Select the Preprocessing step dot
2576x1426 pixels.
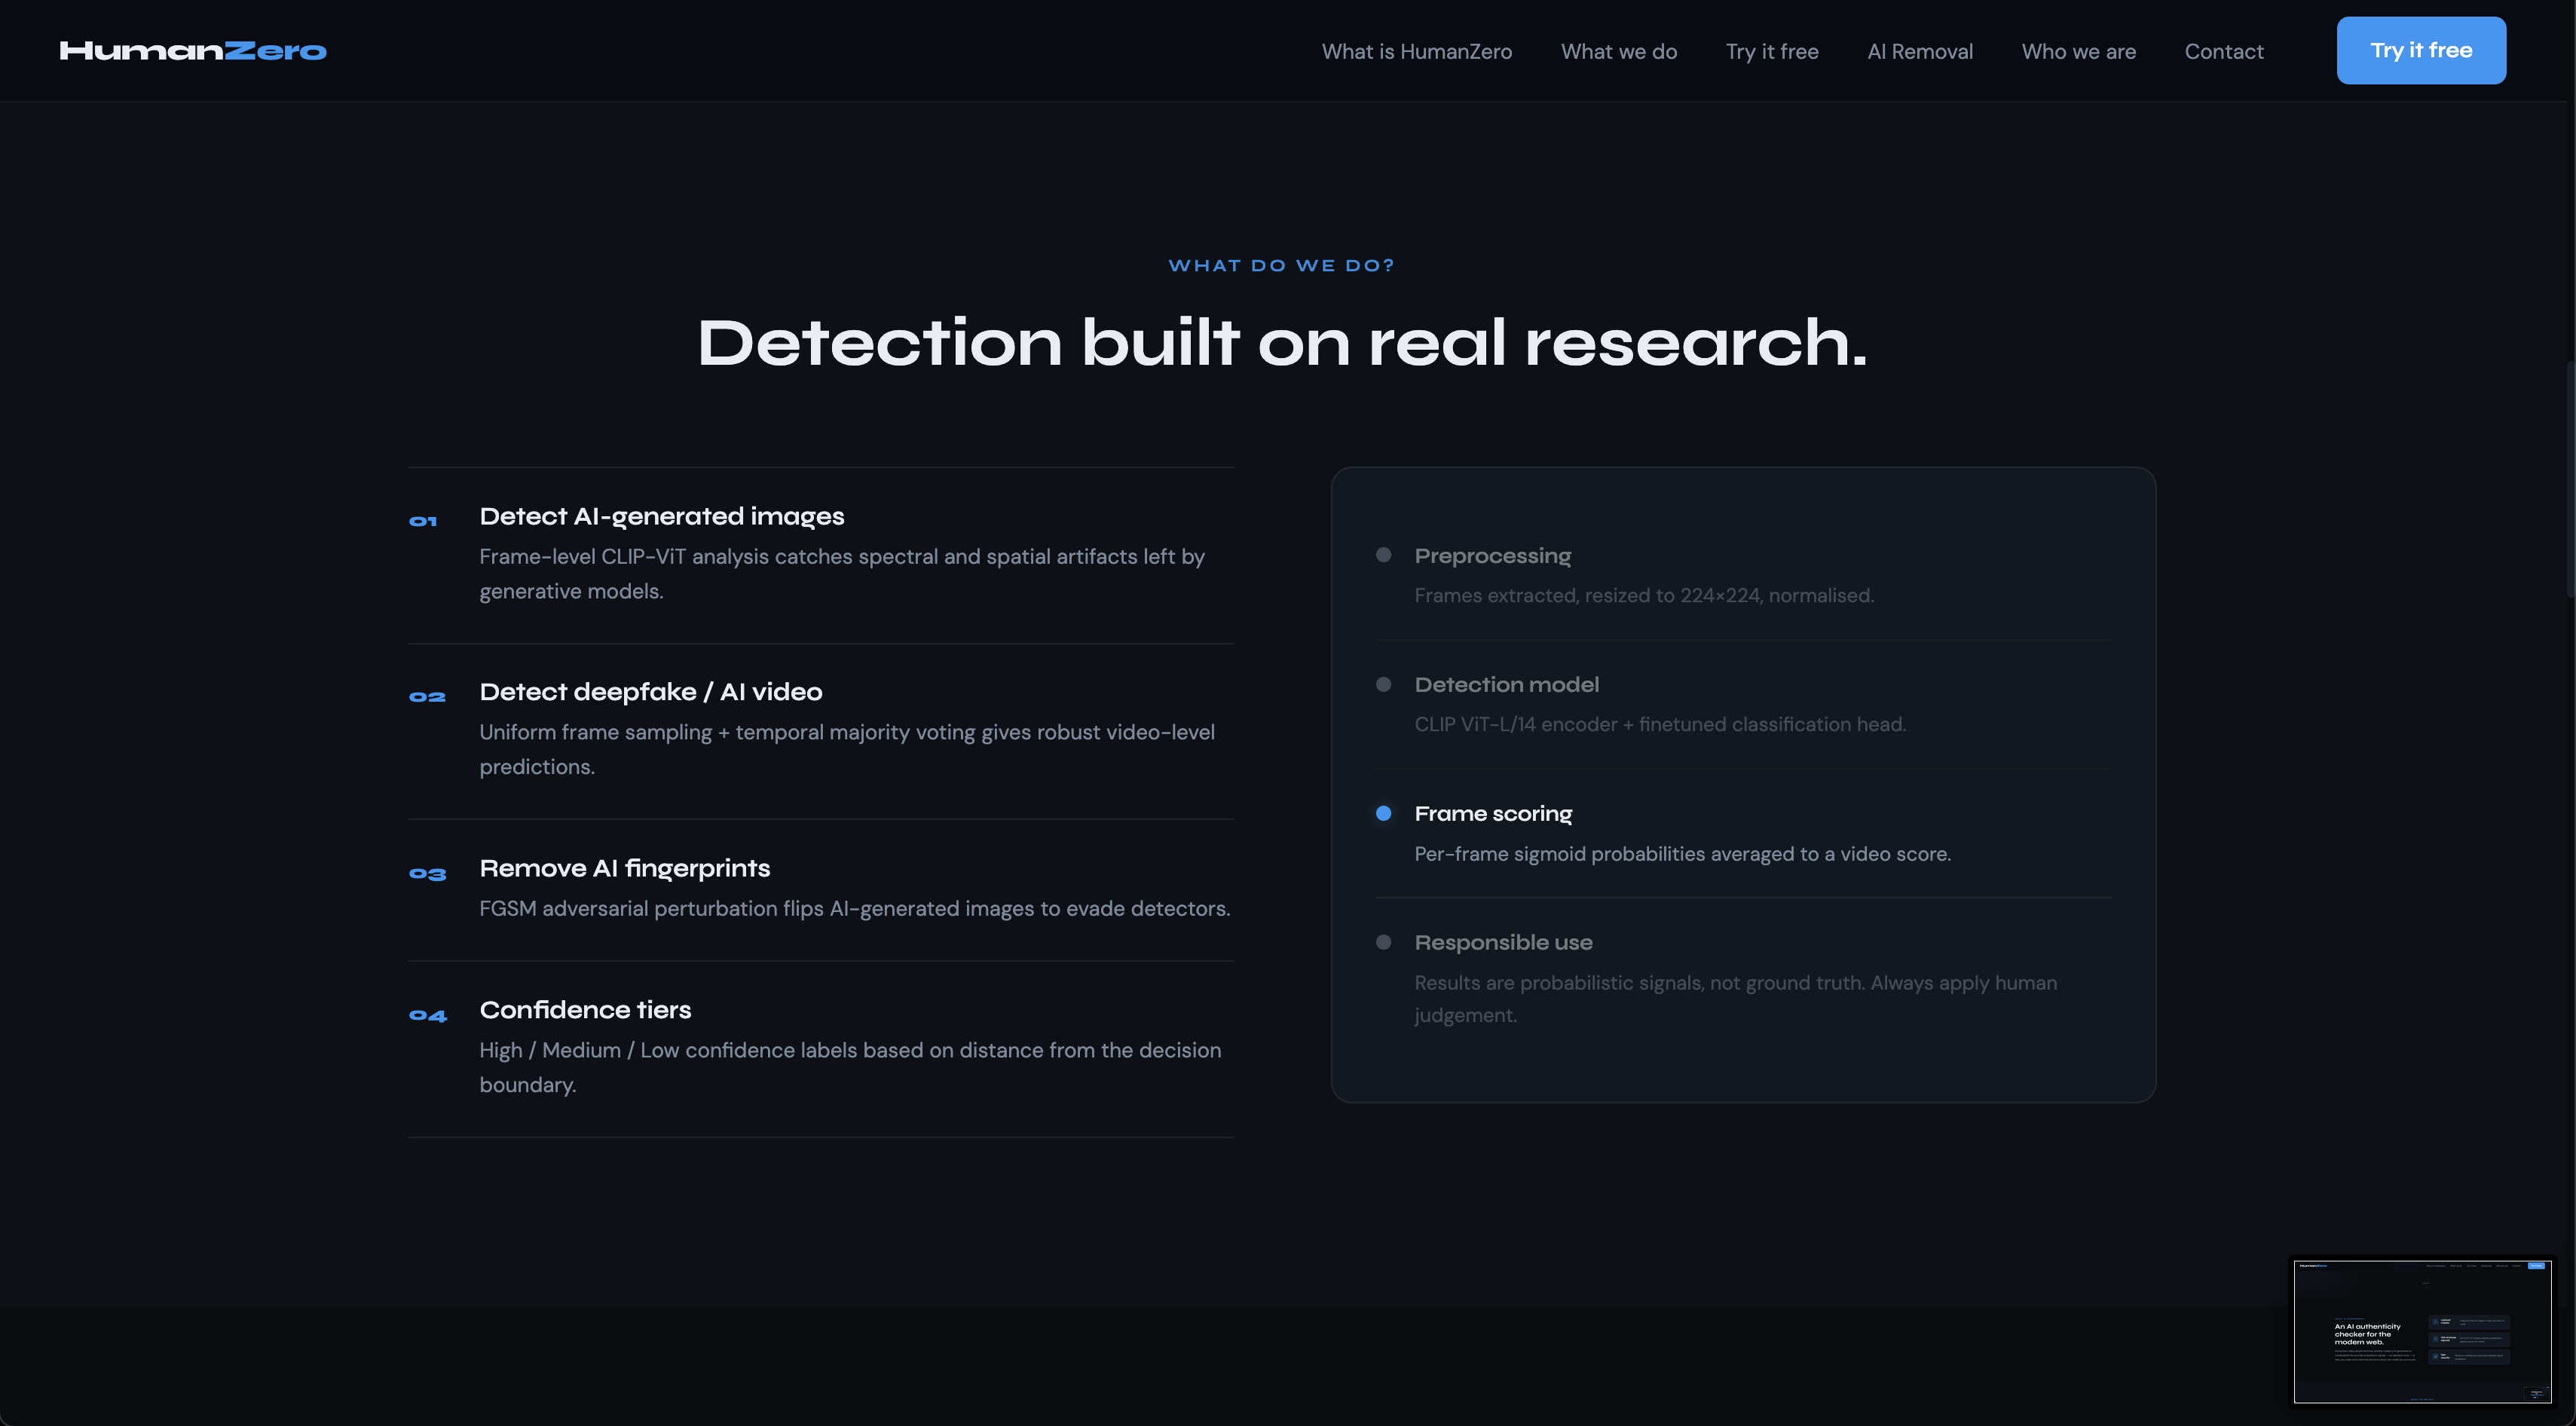pyautogui.click(x=1383, y=555)
